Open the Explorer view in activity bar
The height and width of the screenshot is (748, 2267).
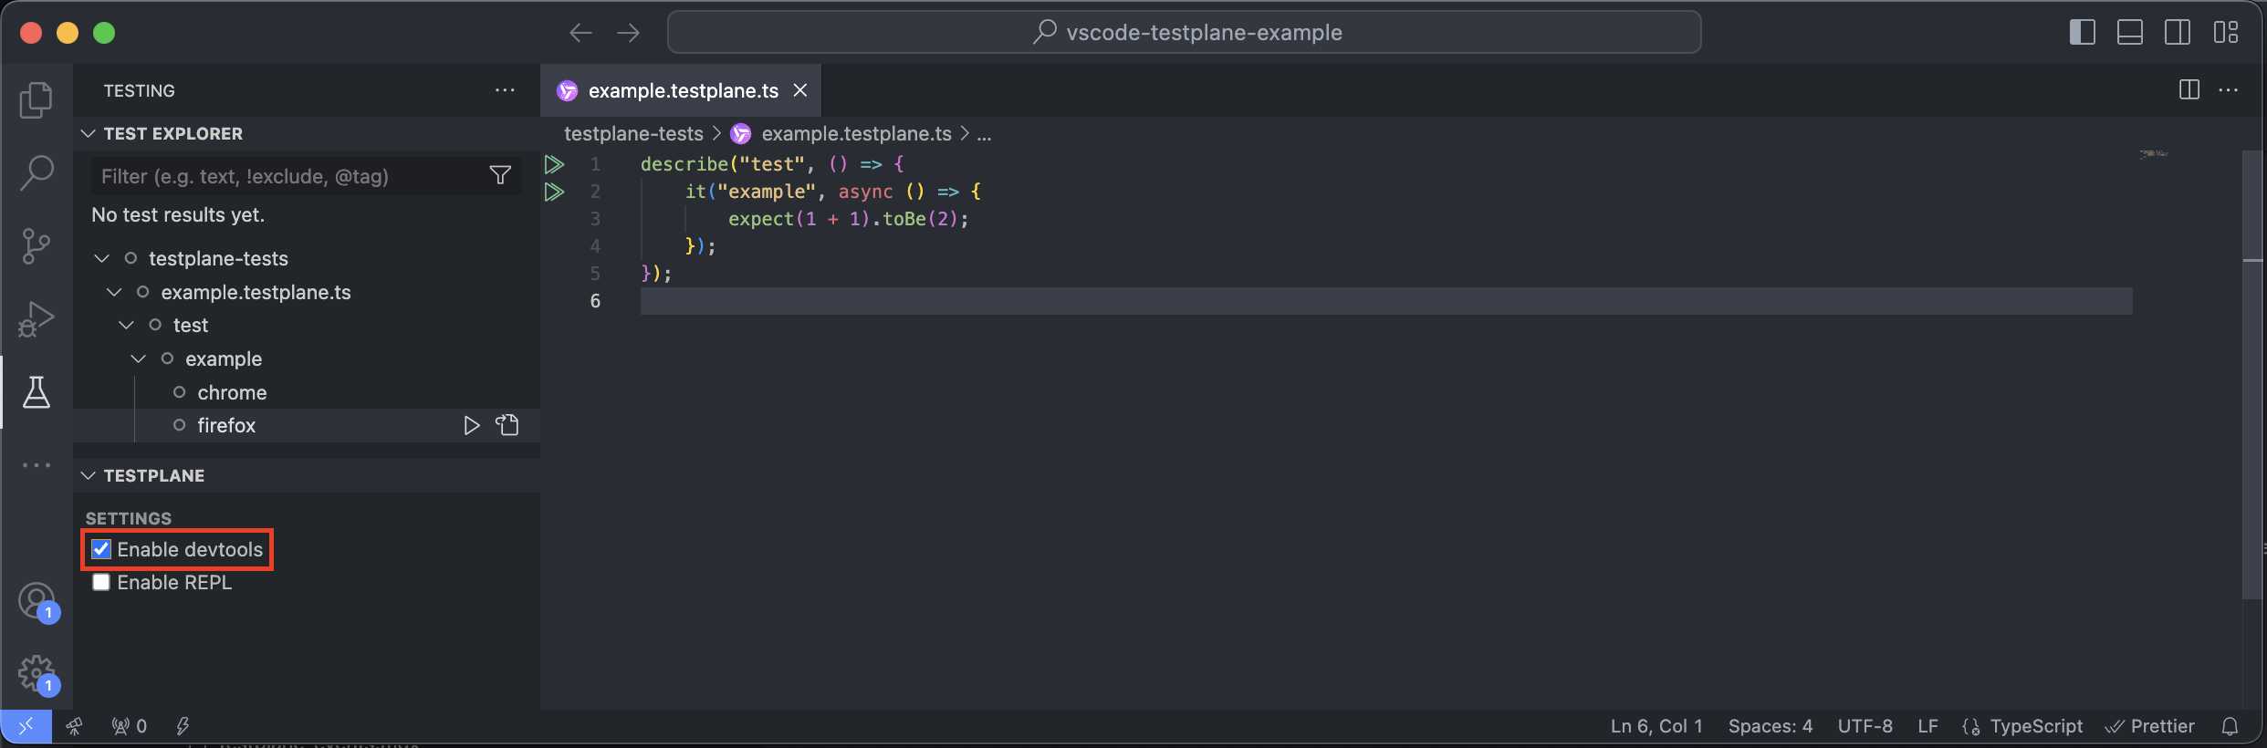pyautogui.click(x=37, y=99)
